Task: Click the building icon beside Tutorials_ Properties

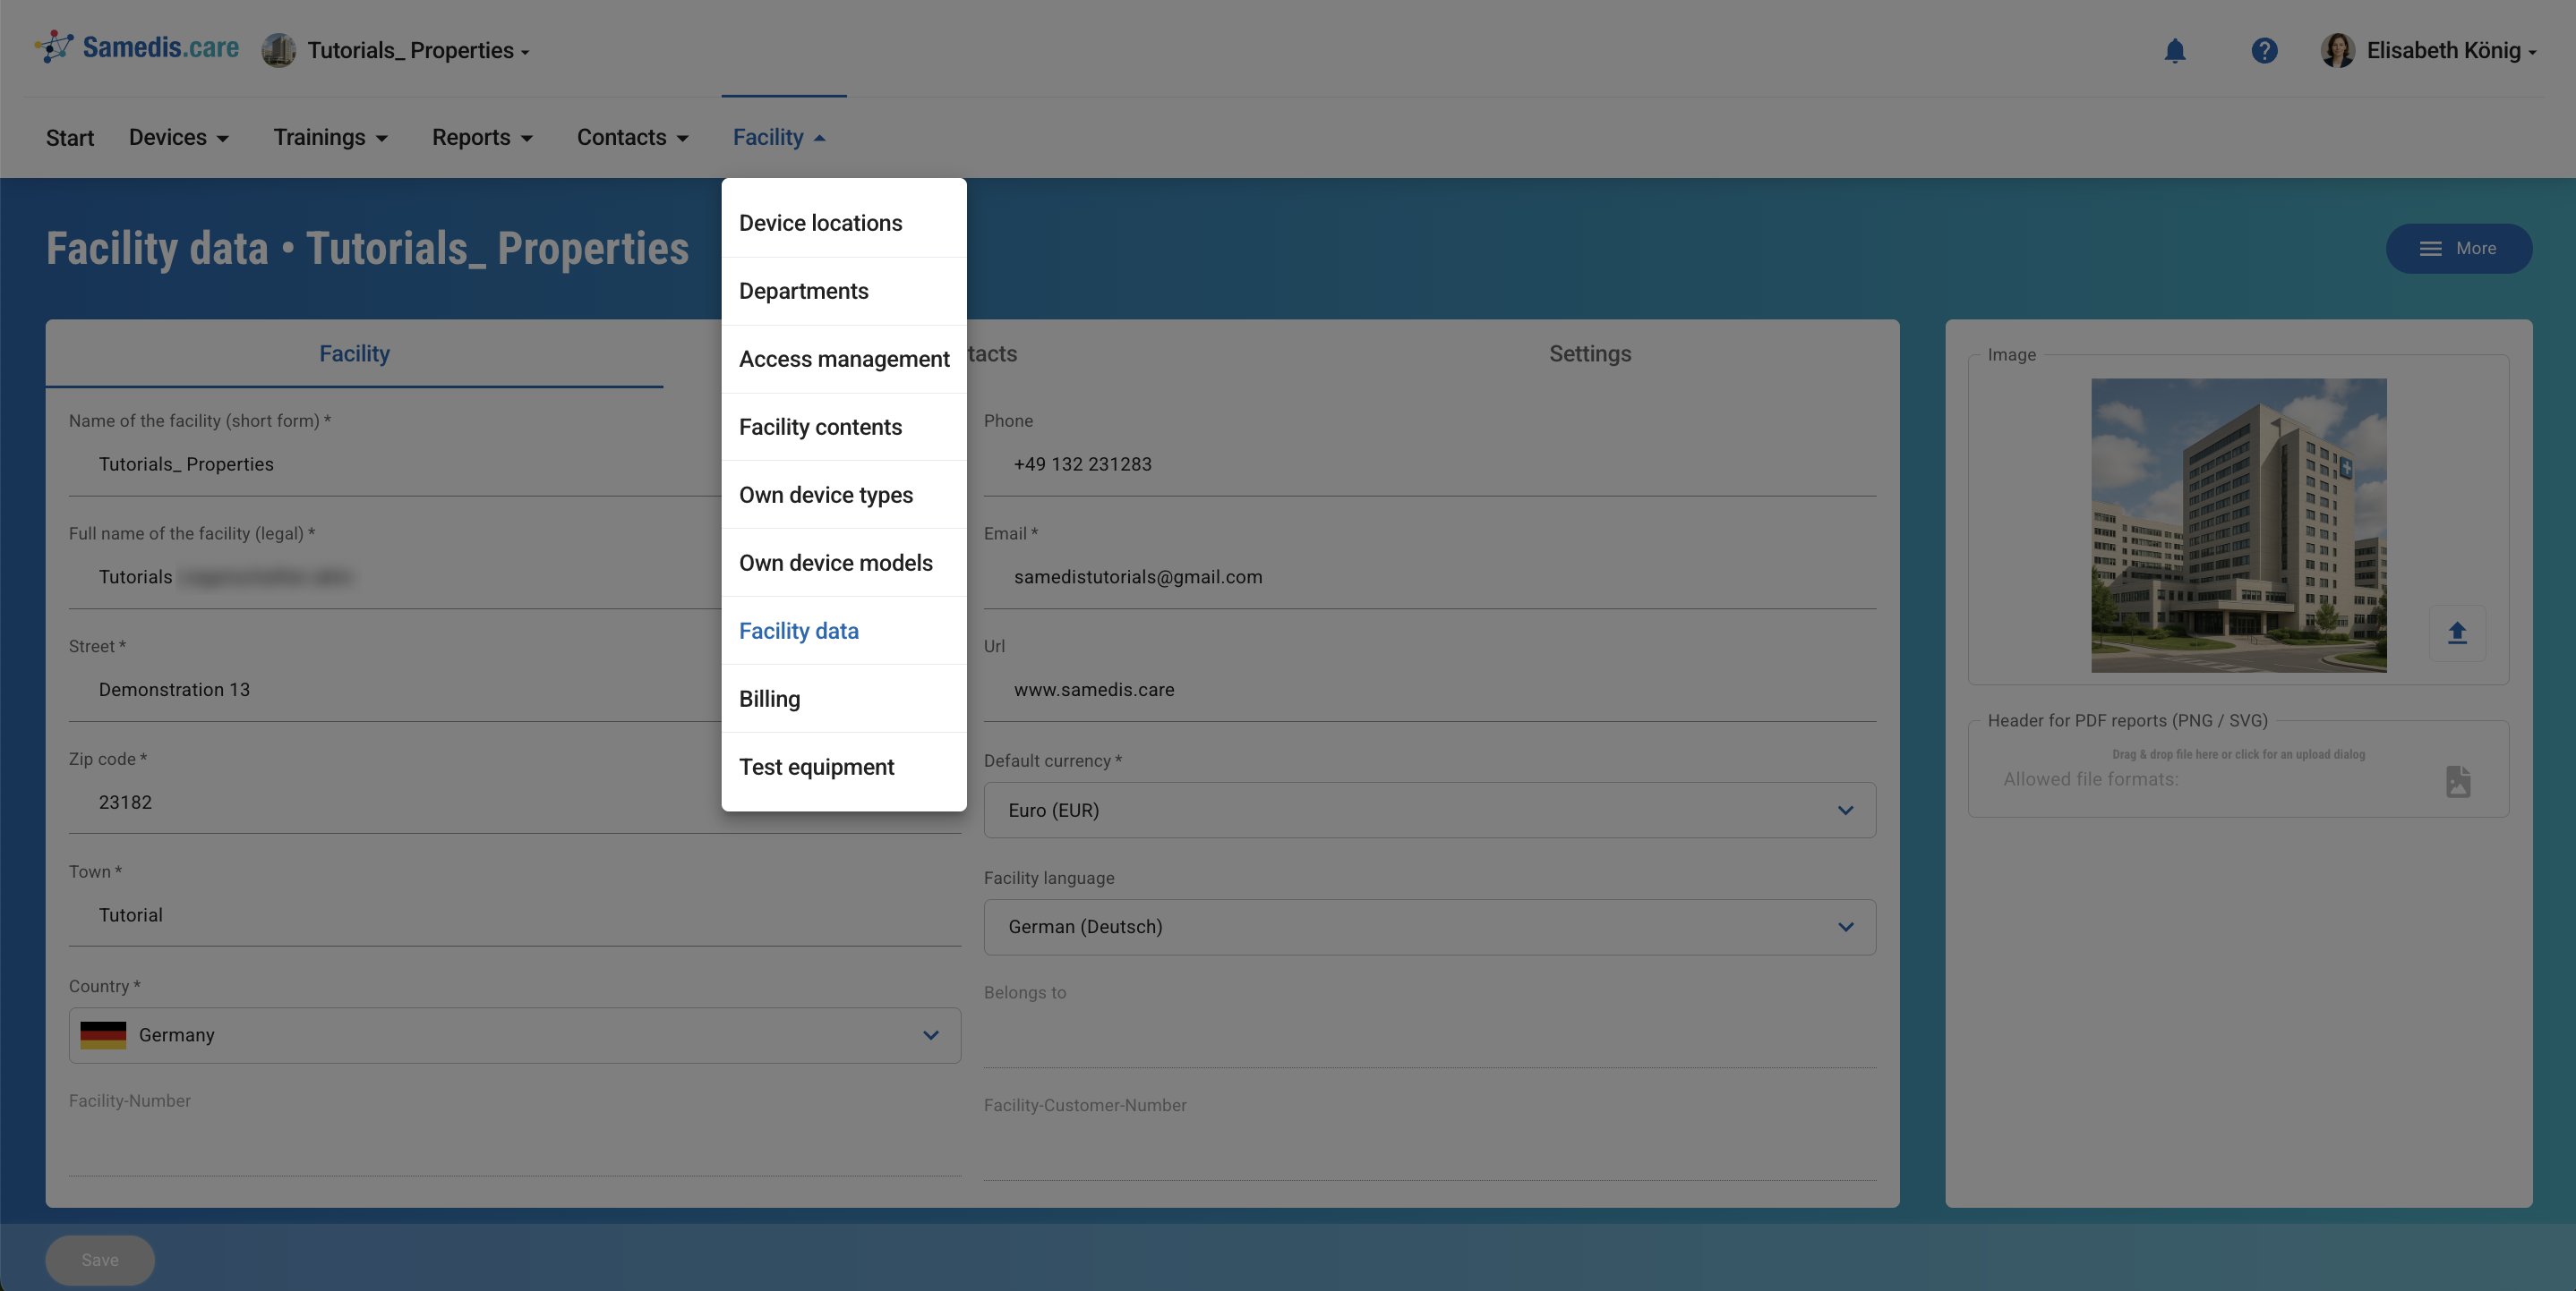Action: [279, 50]
